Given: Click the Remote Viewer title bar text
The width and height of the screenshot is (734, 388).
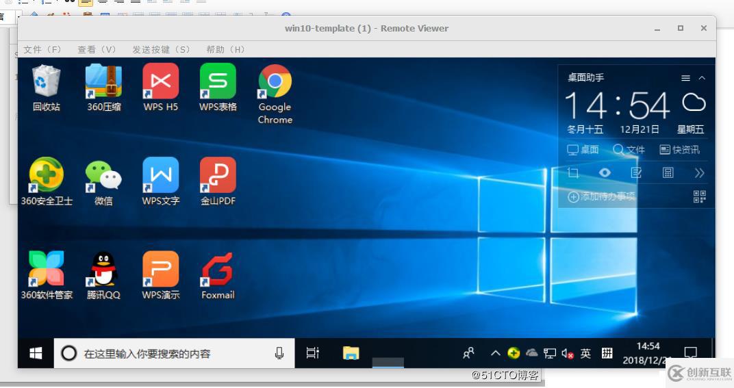Looking at the screenshot, I should pyautogui.click(x=366, y=28).
